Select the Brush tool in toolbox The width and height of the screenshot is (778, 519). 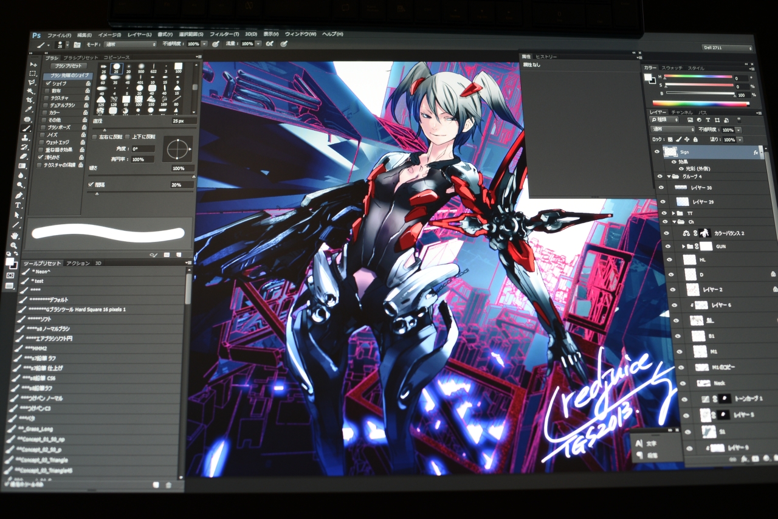[27, 129]
